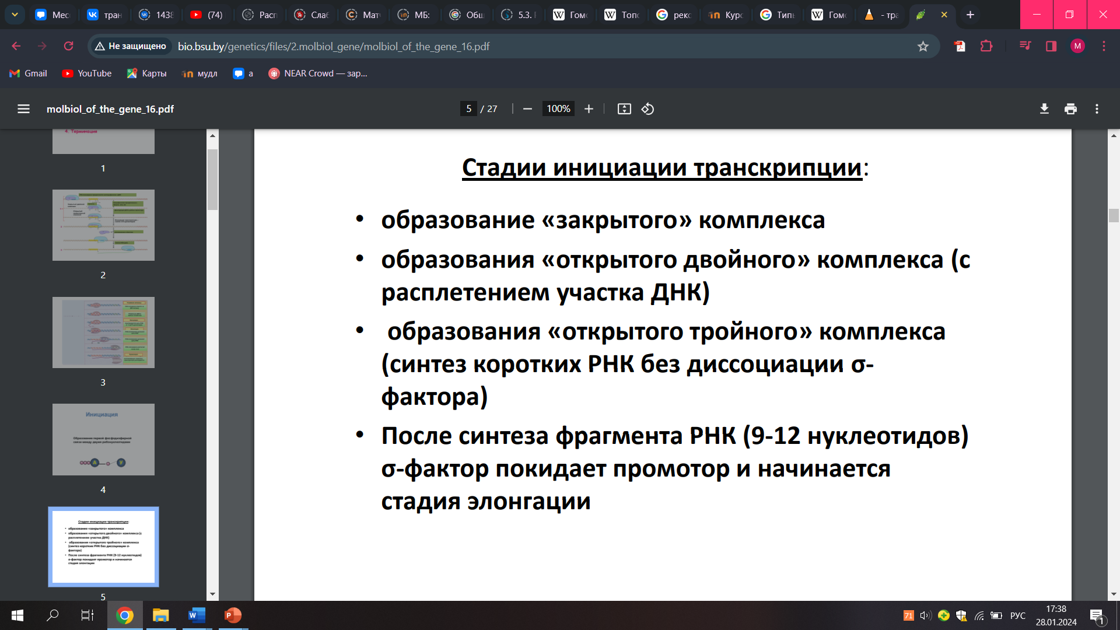Image resolution: width=1120 pixels, height=630 pixels.
Task: Open Карты bookmark
Action: 147,73
